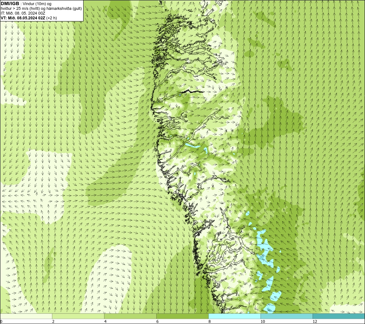Click the 10–12 m/s turquoise scale band

pyautogui.click(x=287, y=316)
